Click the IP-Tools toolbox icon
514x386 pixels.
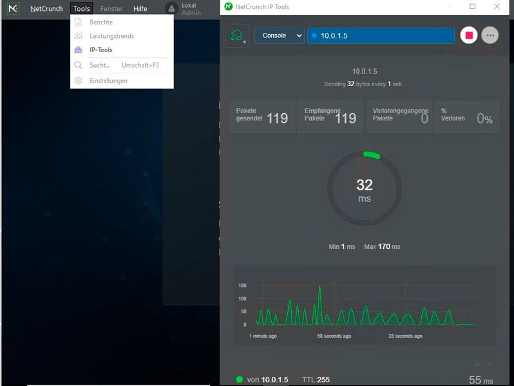79,50
